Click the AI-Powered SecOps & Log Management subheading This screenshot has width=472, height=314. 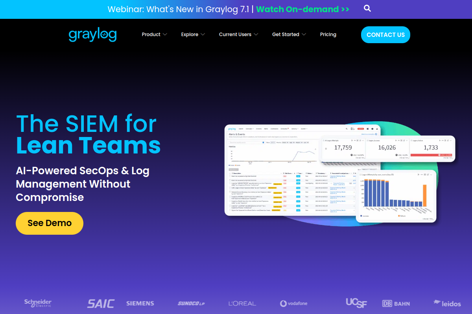pos(83,184)
